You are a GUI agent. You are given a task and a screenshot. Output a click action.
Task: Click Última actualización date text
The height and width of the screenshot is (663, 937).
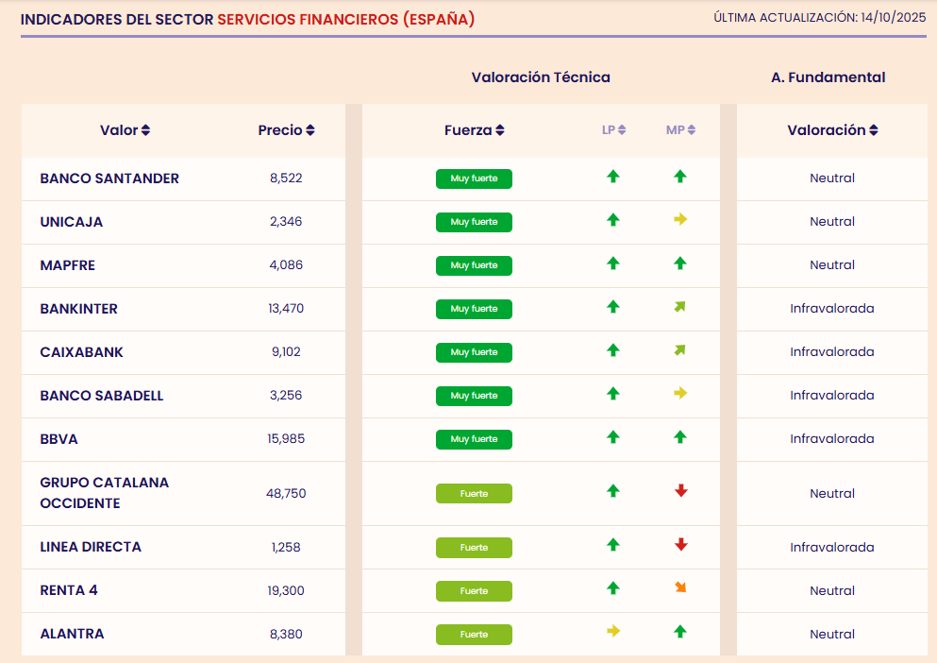(x=820, y=18)
